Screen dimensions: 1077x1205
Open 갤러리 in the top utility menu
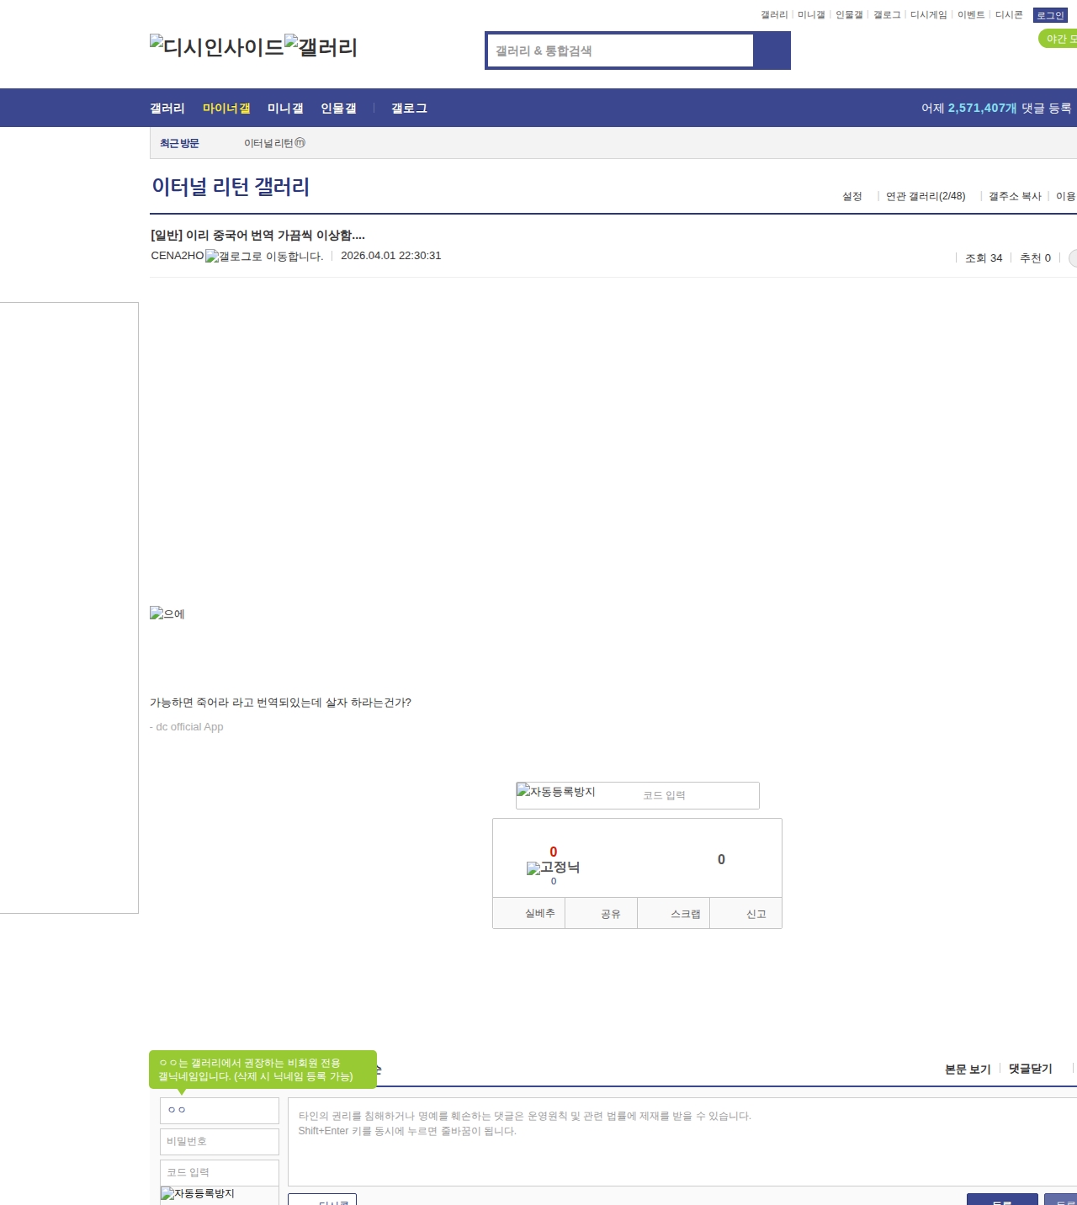774,15
